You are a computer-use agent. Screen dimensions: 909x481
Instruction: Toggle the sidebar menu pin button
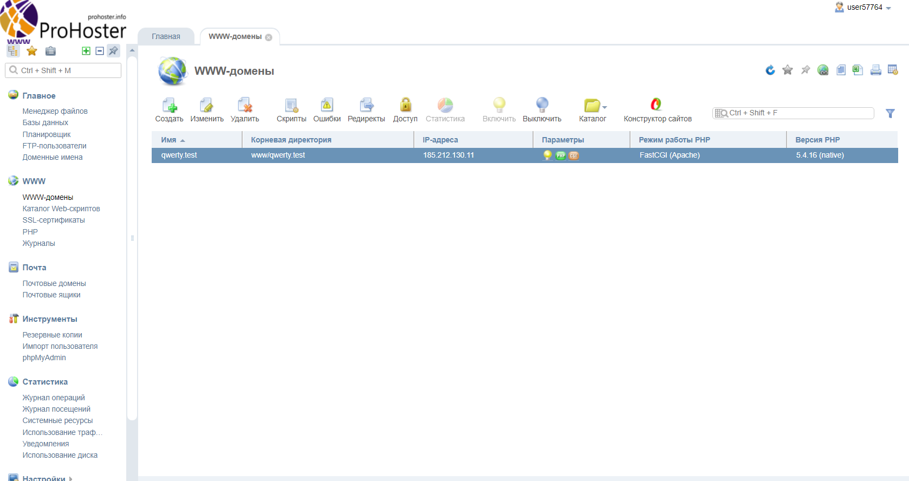pos(113,51)
